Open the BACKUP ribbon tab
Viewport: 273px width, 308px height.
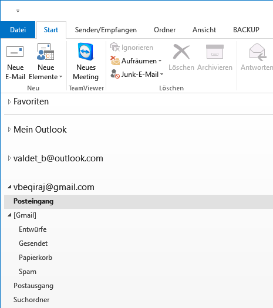click(x=246, y=30)
